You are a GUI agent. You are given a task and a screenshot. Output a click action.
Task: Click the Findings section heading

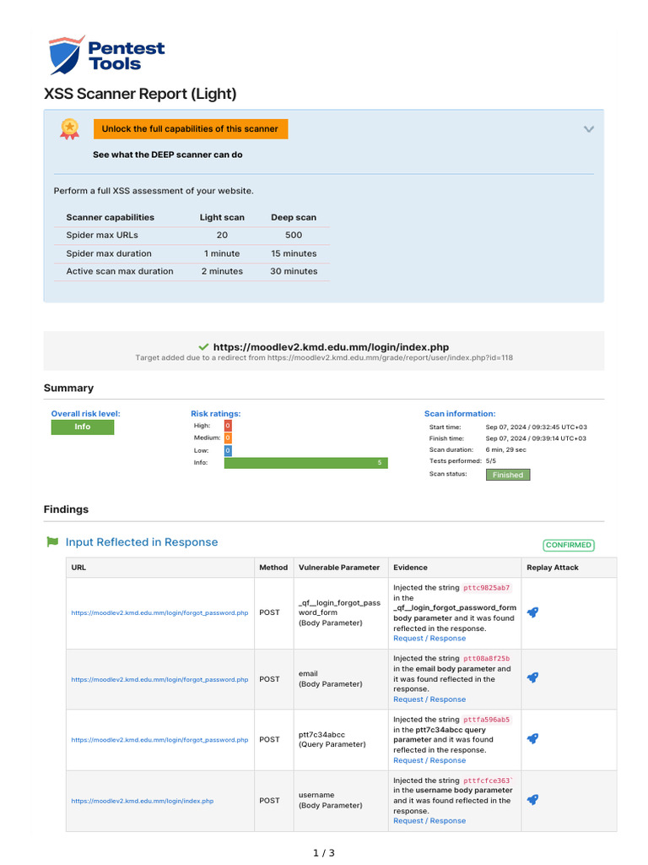point(66,509)
